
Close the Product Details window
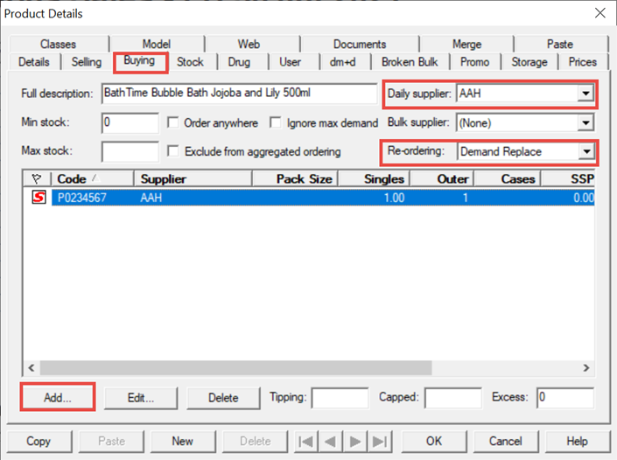point(599,13)
